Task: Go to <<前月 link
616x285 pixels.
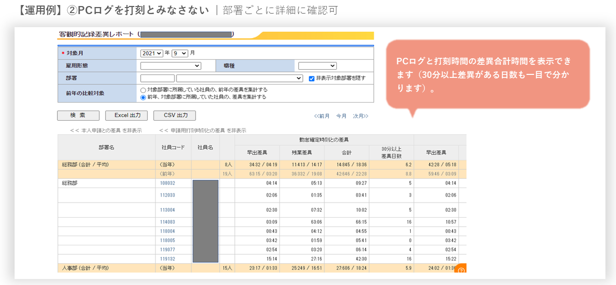Action: (322, 116)
